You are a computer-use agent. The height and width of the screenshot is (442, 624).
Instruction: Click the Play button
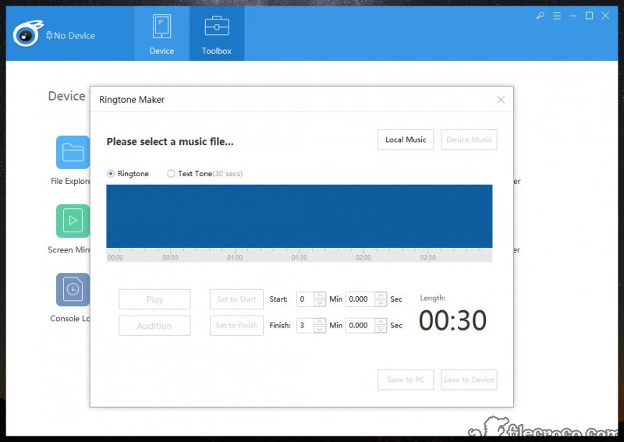[154, 299]
